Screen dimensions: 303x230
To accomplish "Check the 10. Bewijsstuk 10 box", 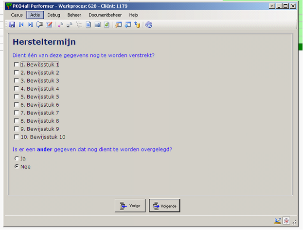I will (x=17, y=137).
